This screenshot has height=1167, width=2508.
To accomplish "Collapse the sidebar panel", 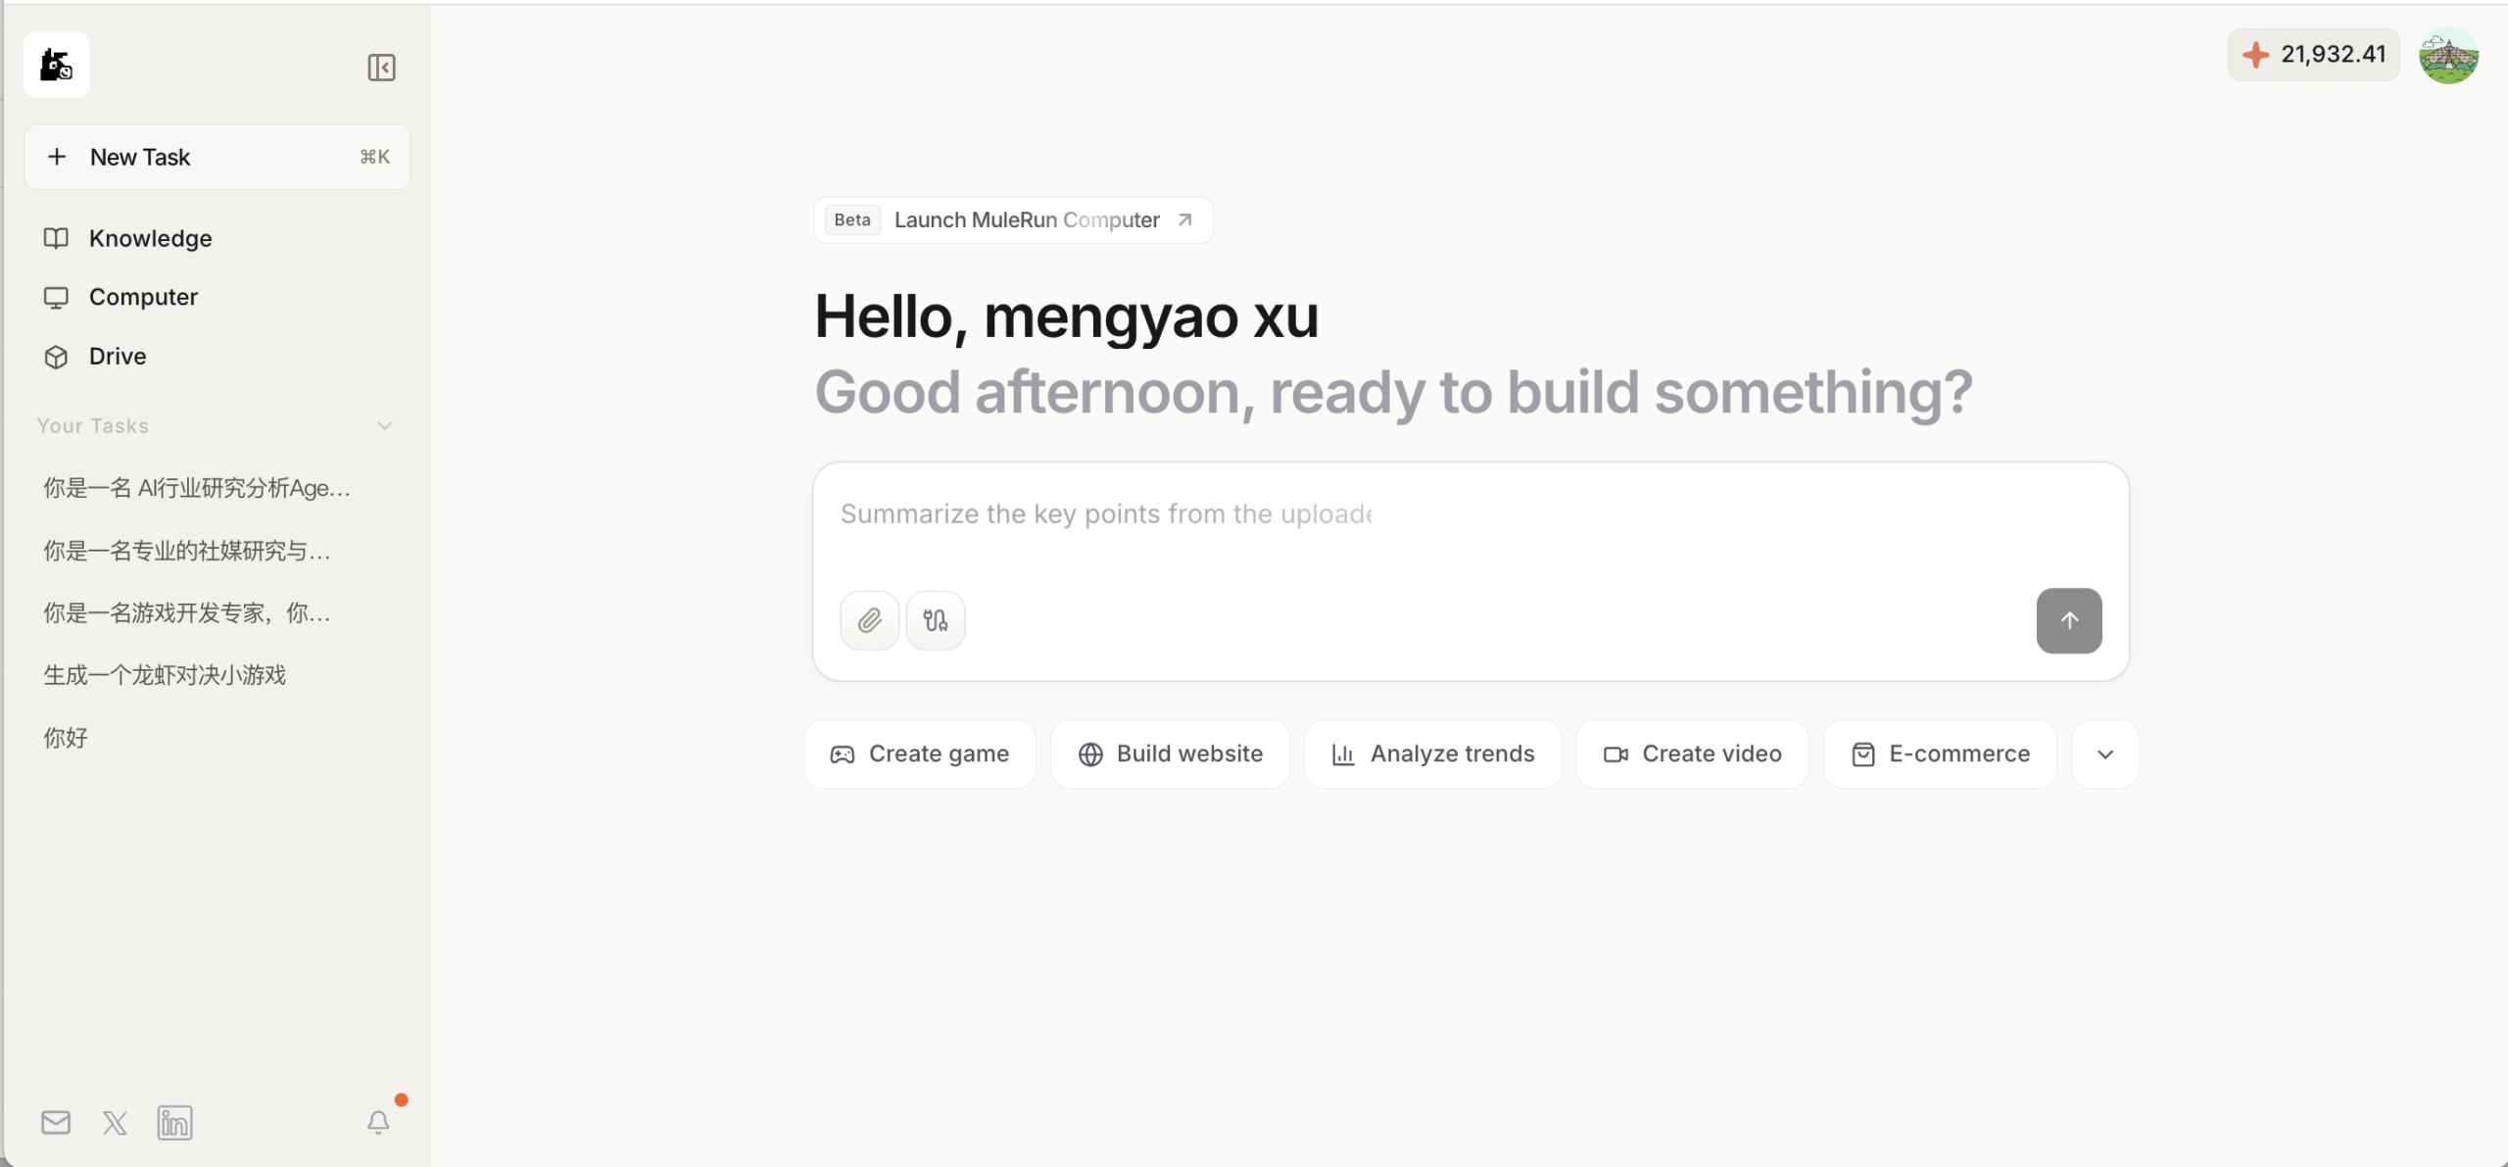I will point(381,68).
